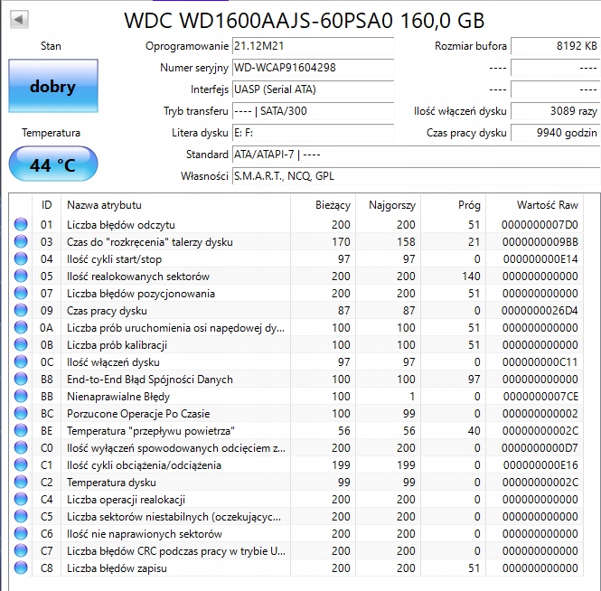Click the "Najgorszy" column header
601x591 pixels.
[x=392, y=205]
